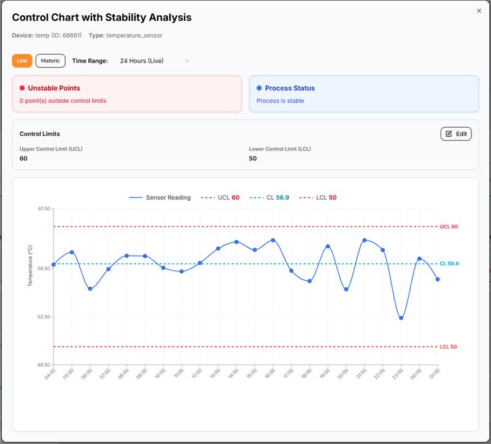Viewport: 491px width, 444px height.
Task: Click the Upper Control Limit value 60
Action: [x=23, y=158]
